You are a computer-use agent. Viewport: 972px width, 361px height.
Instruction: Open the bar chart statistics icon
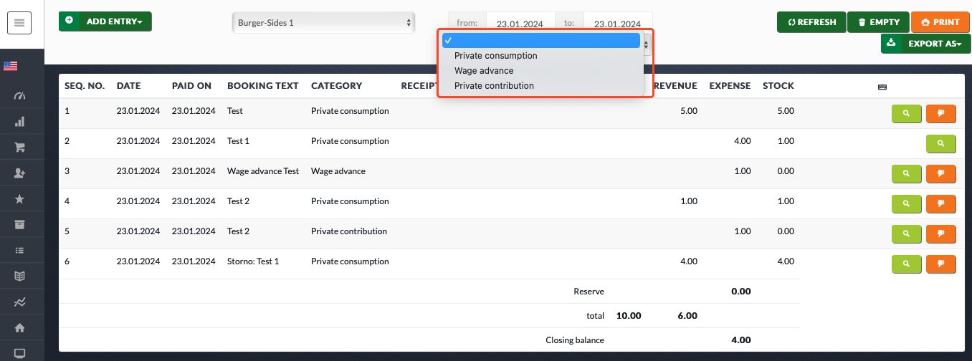(19, 122)
